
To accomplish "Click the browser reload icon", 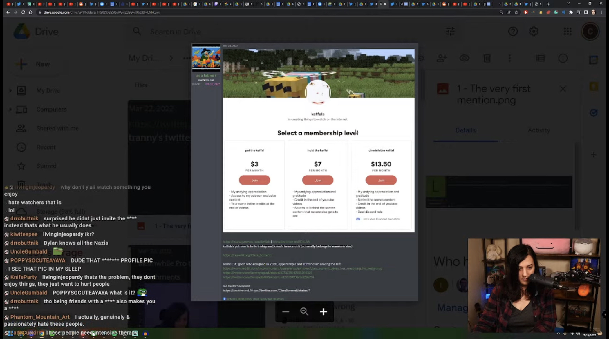I will (x=23, y=12).
